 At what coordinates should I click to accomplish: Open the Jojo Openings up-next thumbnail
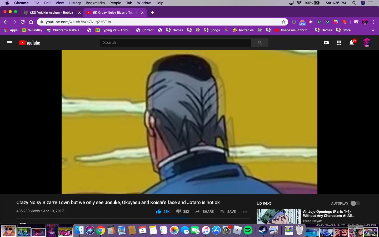[x=279, y=216]
